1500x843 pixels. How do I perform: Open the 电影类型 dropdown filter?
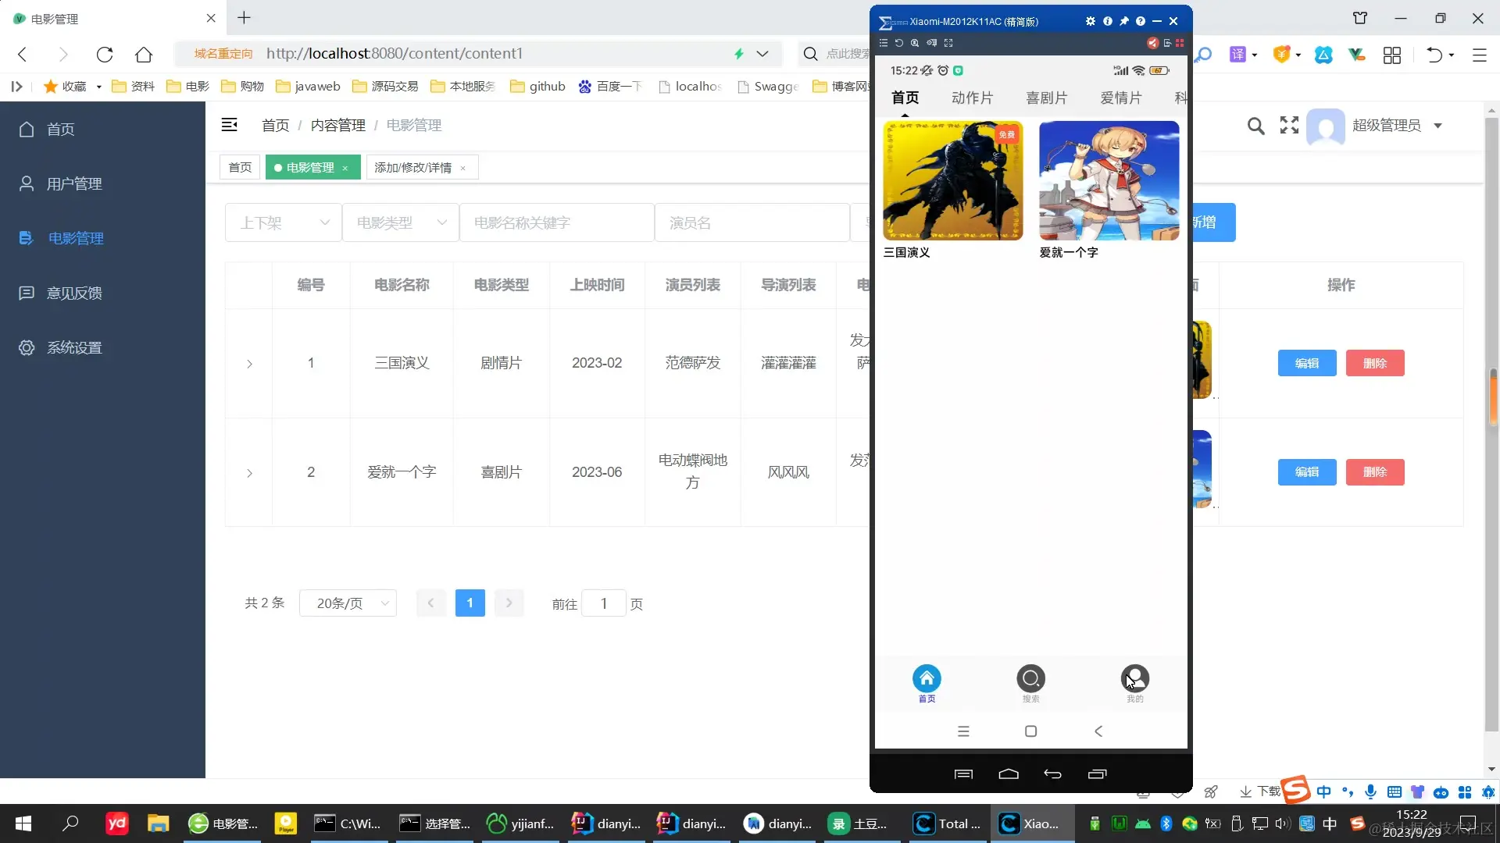pos(400,223)
